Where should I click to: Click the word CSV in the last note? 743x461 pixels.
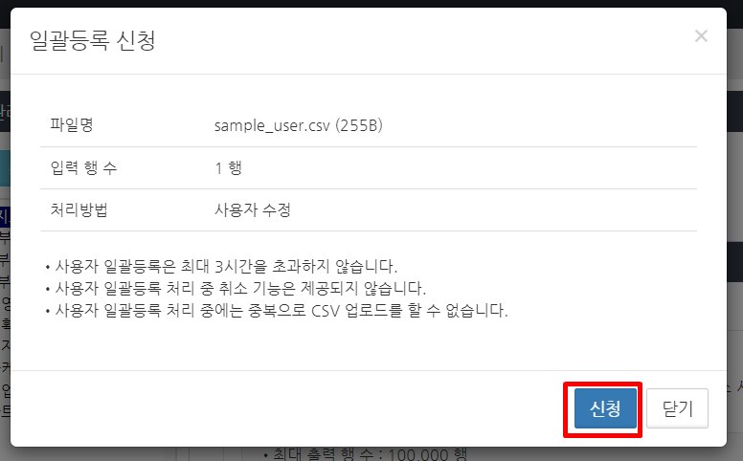pos(326,311)
